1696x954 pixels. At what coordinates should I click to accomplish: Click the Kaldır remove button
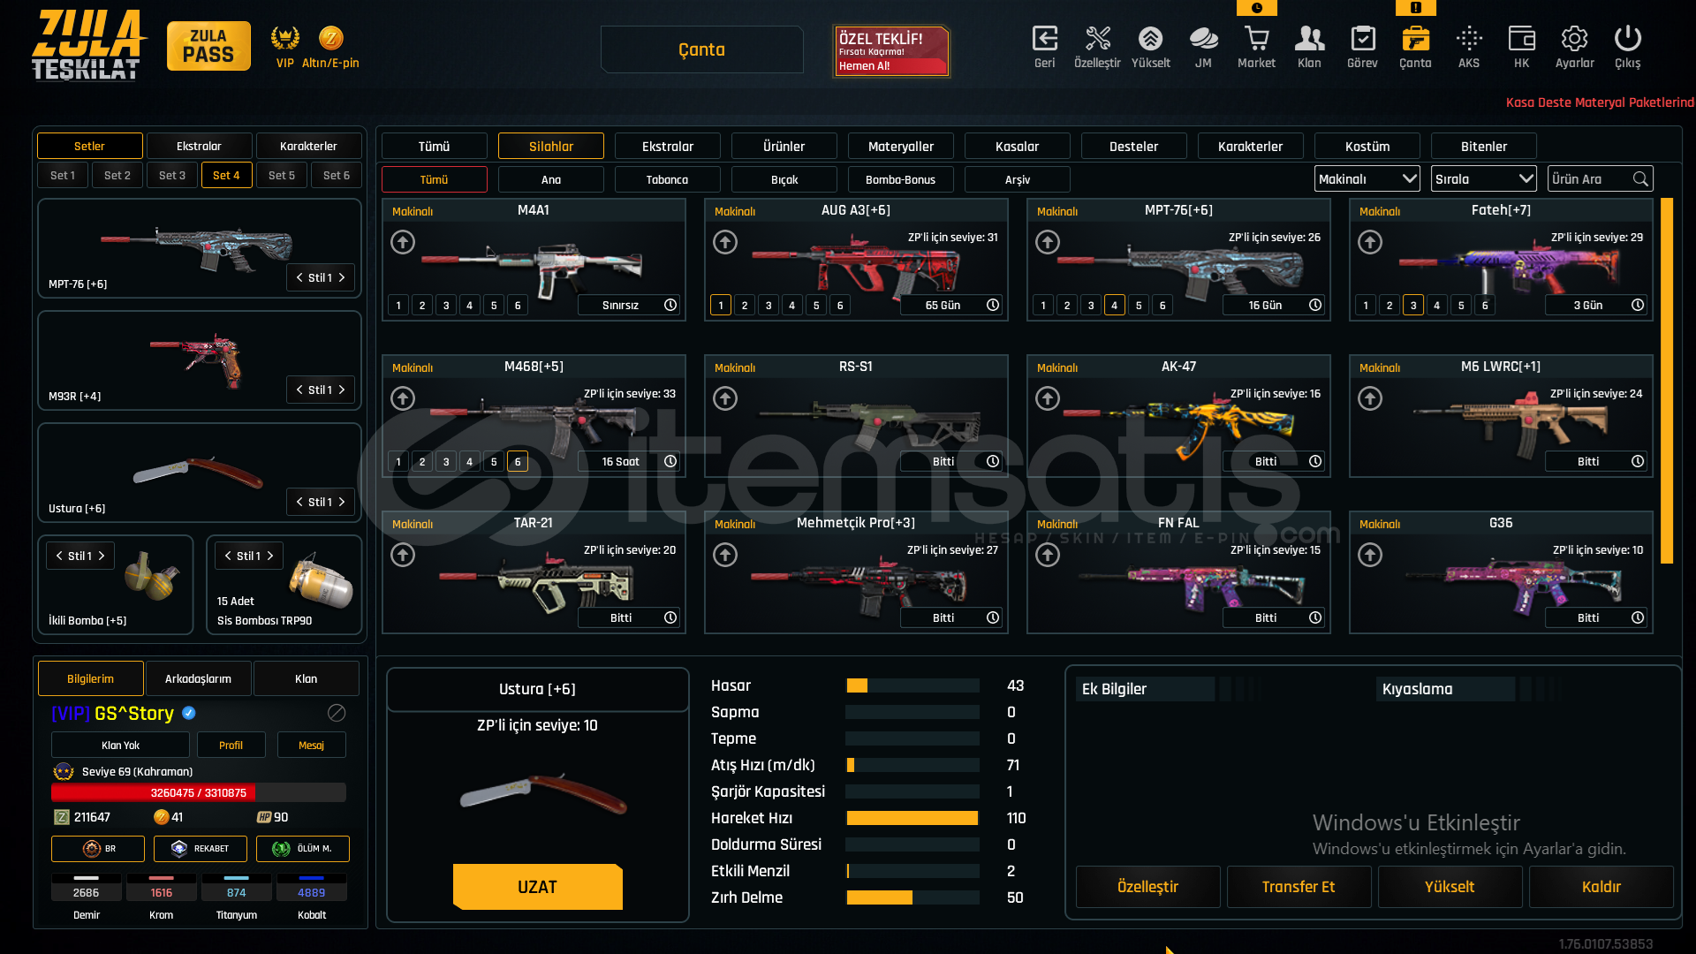click(x=1601, y=887)
